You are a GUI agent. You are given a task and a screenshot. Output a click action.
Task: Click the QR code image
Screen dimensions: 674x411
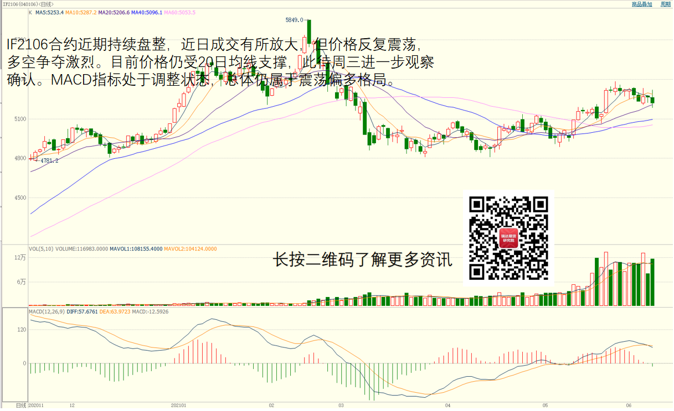pos(508,238)
